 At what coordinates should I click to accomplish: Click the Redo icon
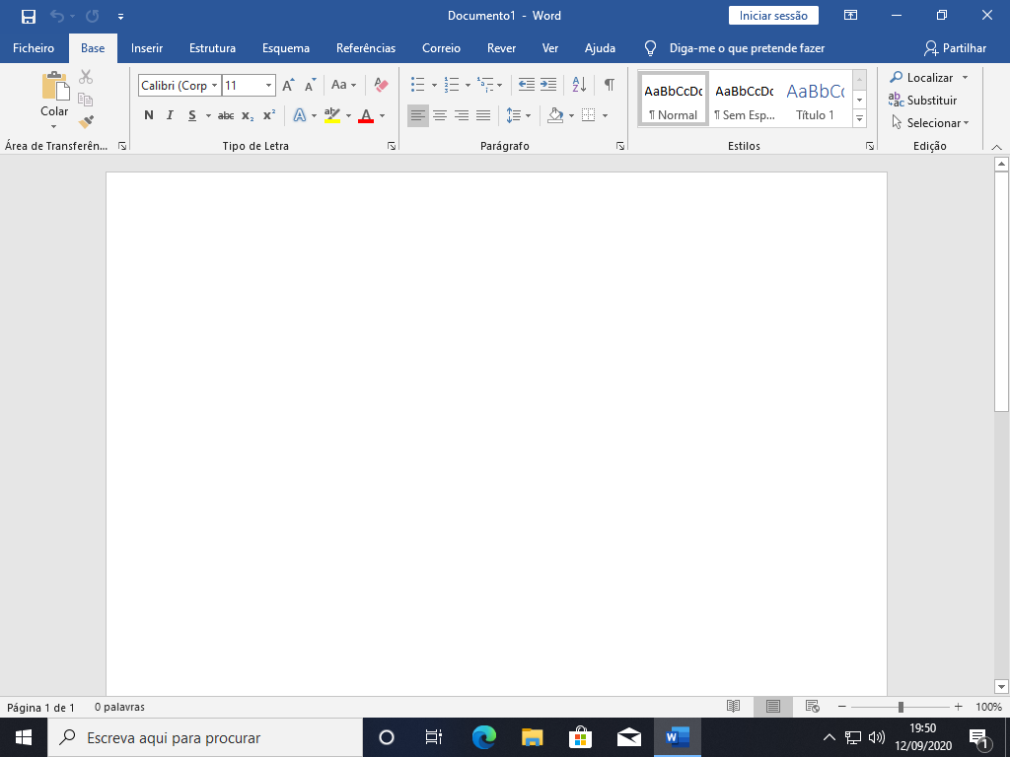pos(92,16)
